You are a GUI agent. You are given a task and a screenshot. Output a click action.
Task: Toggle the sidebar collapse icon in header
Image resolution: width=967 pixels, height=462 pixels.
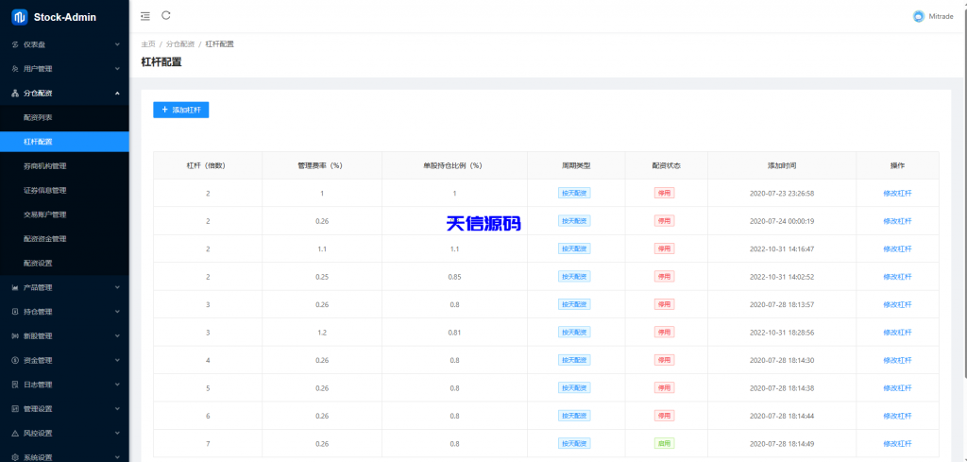pyautogui.click(x=144, y=16)
